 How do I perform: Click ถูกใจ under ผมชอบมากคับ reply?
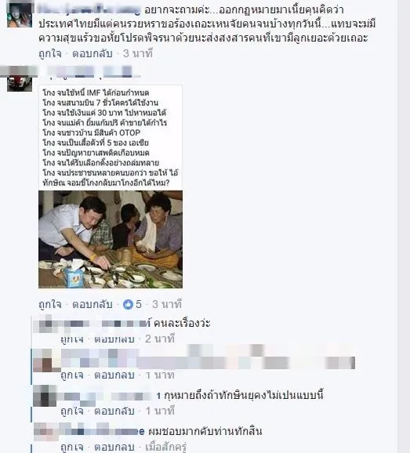(72, 447)
